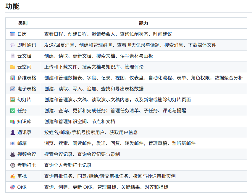252x195 pixels.
Task: Click the slideshow icon next to 幻灯片
Action: coord(12,100)
